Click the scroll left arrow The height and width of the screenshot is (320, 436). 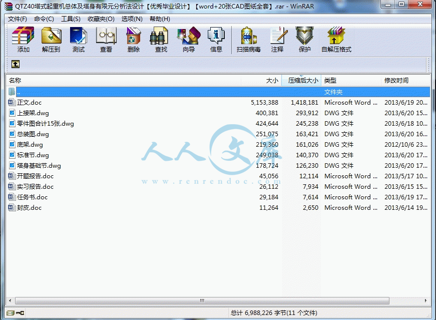pyautogui.click(x=11, y=300)
